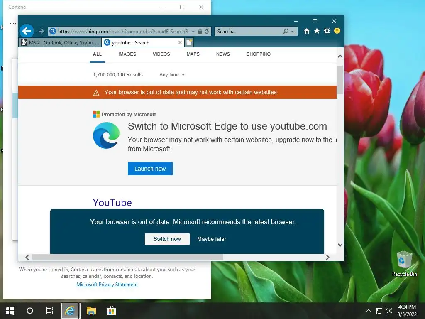Switch to SHOPPING results
The width and height of the screenshot is (425, 319).
259,54
